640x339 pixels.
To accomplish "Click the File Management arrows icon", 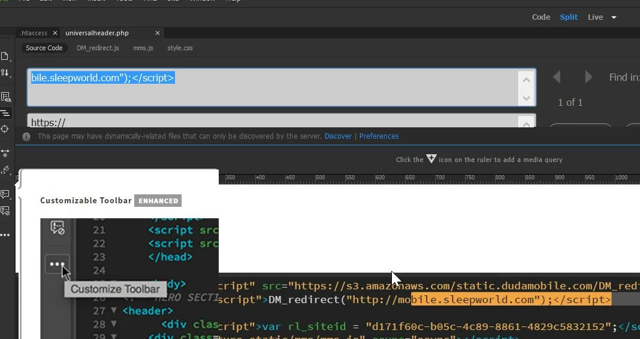I will [5, 72].
